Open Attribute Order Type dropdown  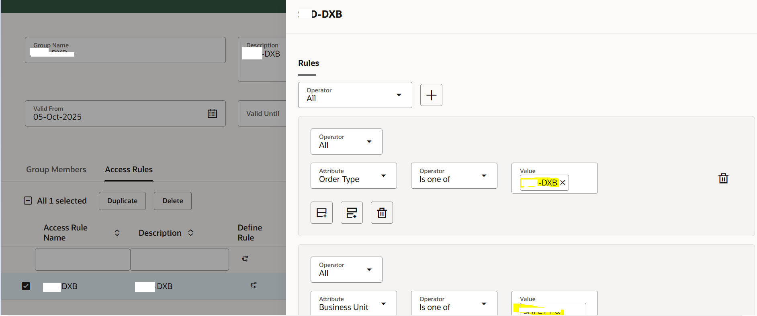coord(354,176)
